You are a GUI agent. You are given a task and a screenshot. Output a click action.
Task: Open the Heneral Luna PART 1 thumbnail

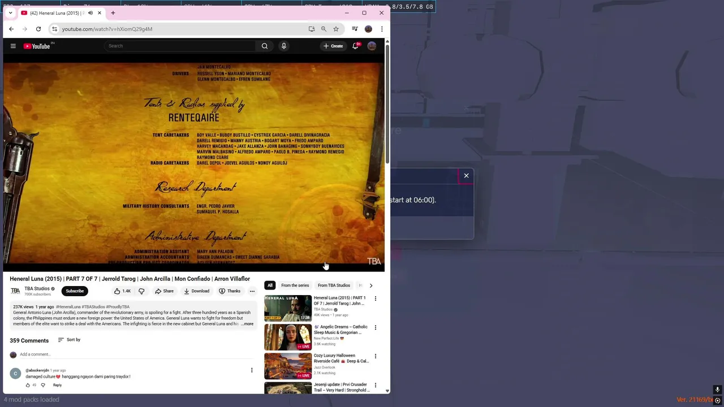point(288,308)
